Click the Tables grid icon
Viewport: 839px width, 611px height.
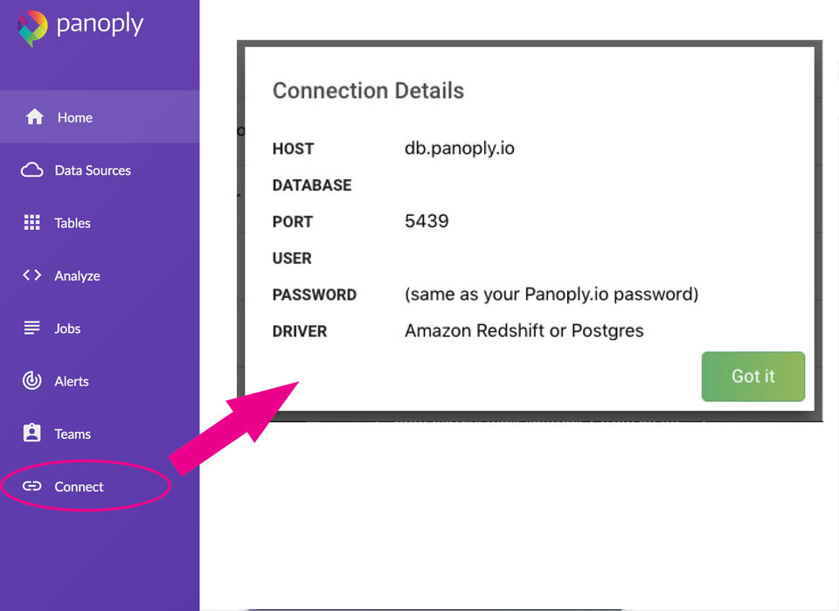tap(32, 223)
